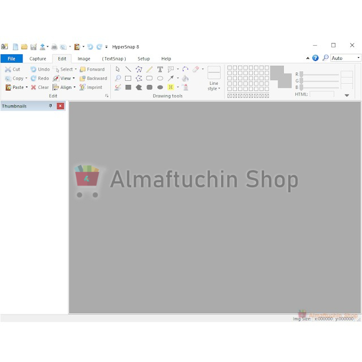This screenshot has height=362, width=362.
Task: Select the empty Polygon tool
Action: [x=139, y=78]
